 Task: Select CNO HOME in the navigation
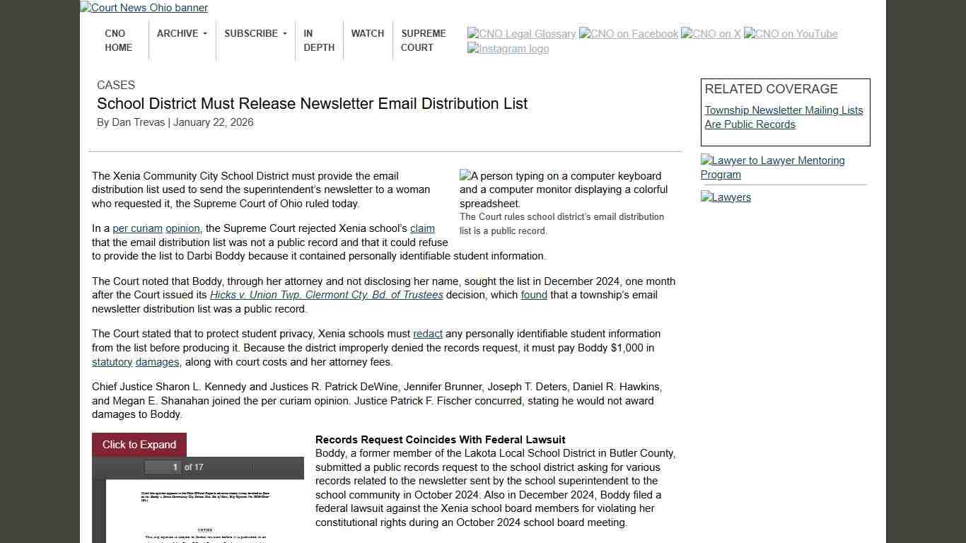point(118,40)
